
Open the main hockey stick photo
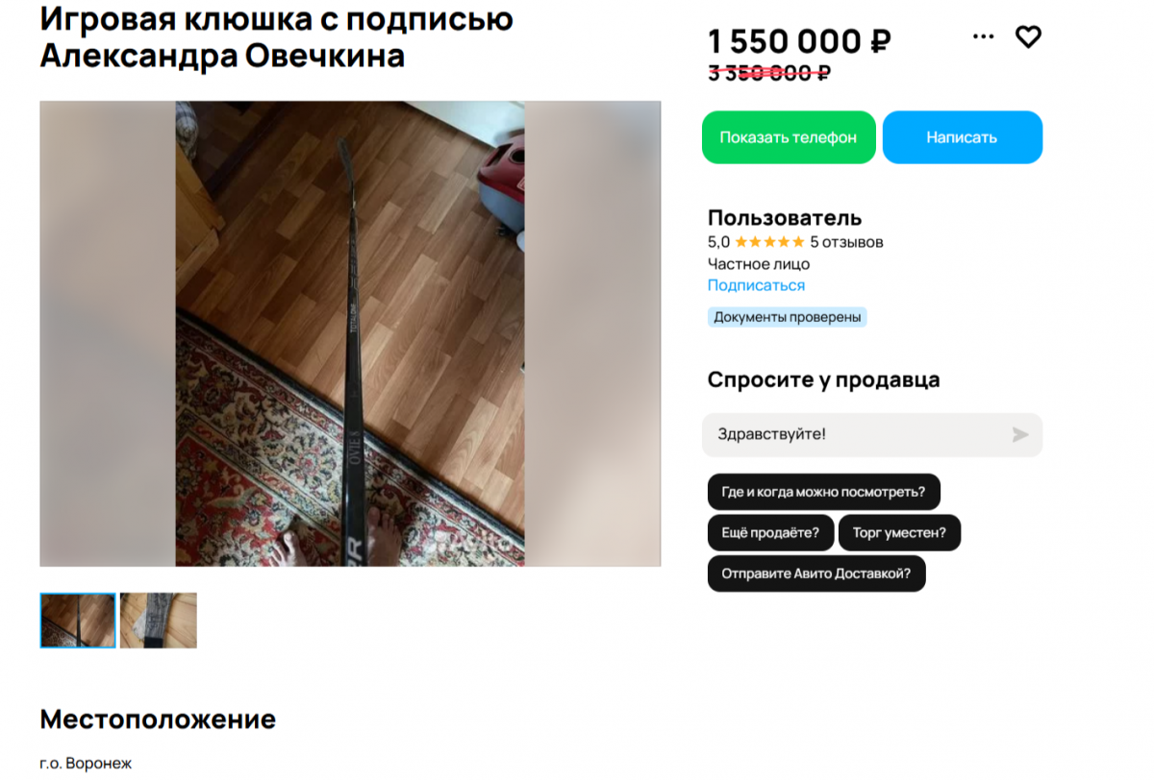350,333
